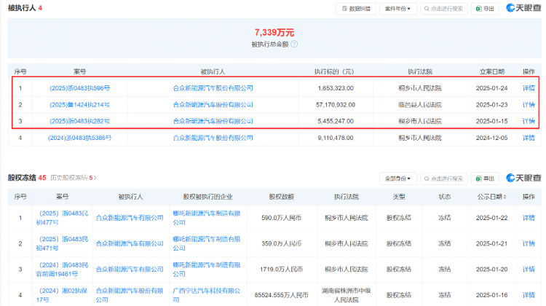Click the 7,339万元 total amount
Viewport: 546px width, 306px height.
click(274, 33)
